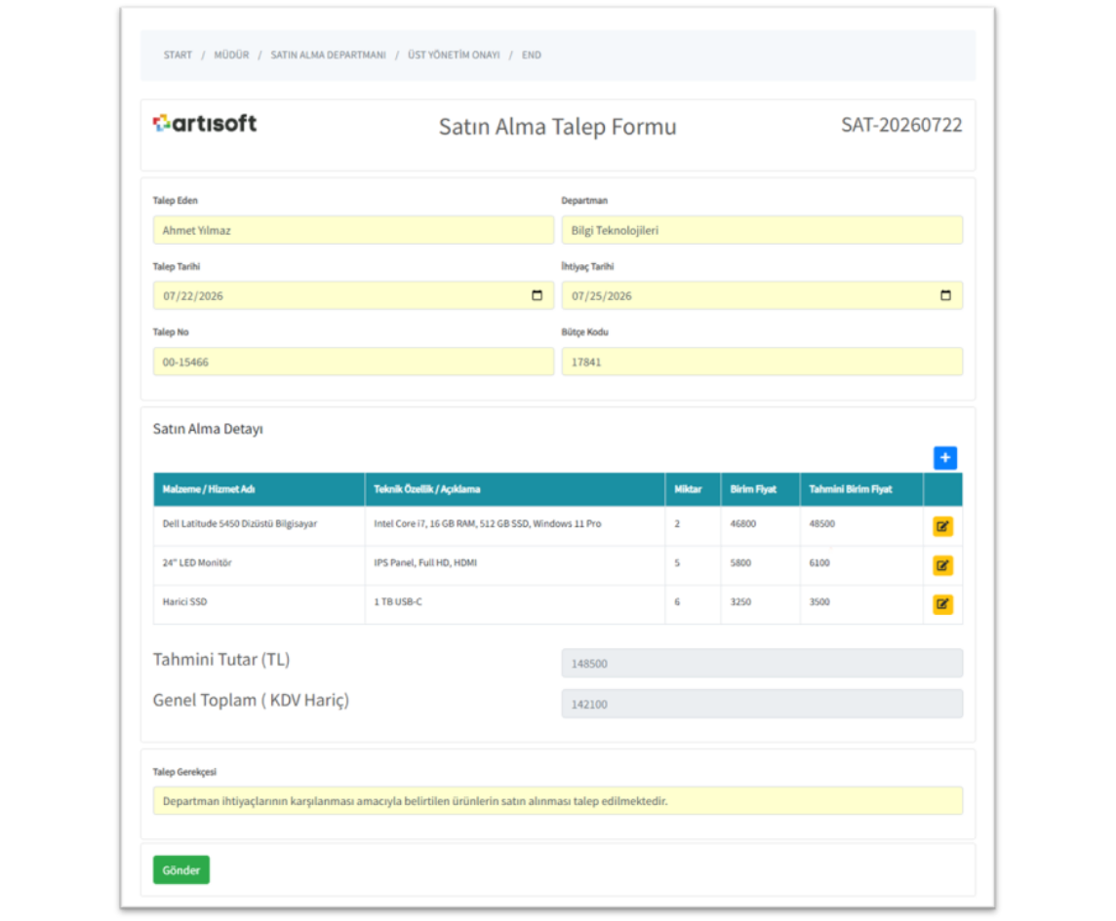1116x921 pixels.
Task: Click the Tahmini Birim Fiyat column header
Action: [x=861, y=489]
